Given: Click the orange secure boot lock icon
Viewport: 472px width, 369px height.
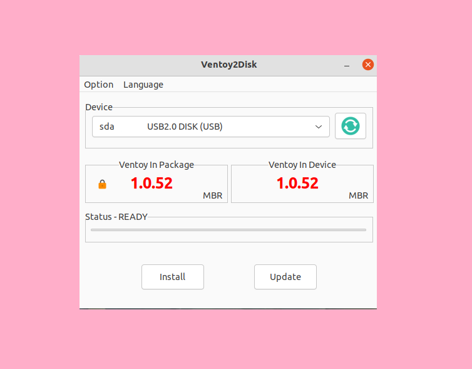Looking at the screenshot, I should point(102,184).
